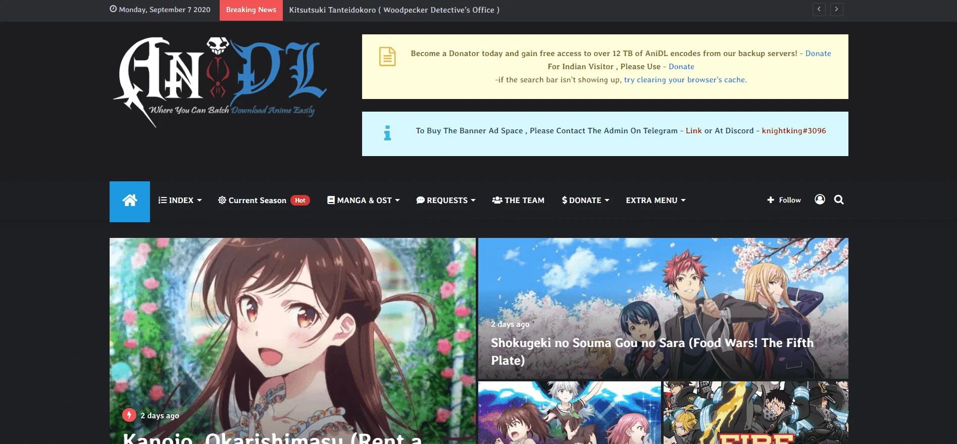Open THE TEAM page

pos(518,201)
